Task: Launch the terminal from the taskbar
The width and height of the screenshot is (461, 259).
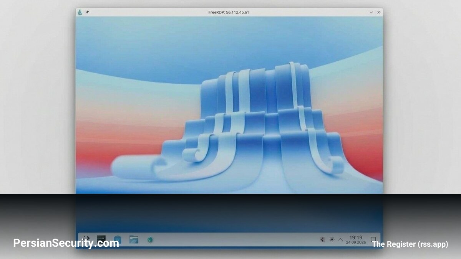Action: pos(101,239)
